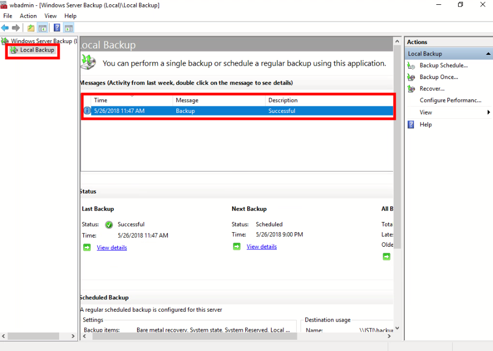This screenshot has width=493, height=351.
Task: Click Backup Once... in Actions pane
Action: [439, 77]
